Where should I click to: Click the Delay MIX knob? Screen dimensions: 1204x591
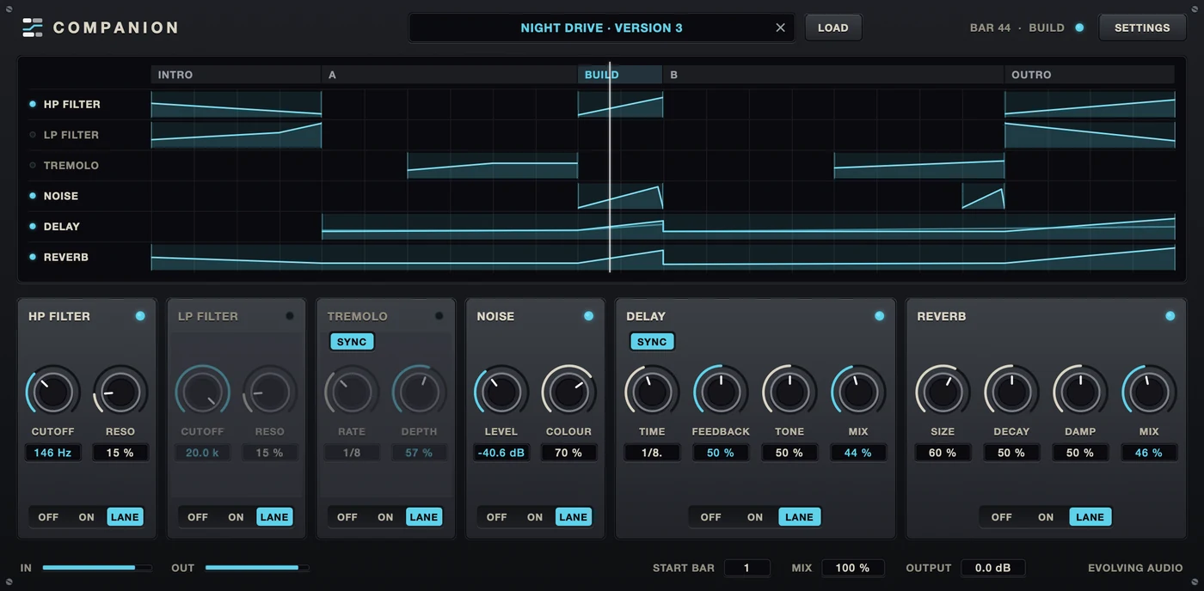tap(858, 393)
